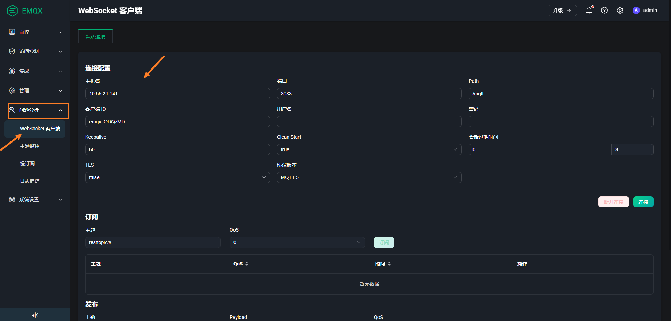Viewport: 671px width, 321px height.
Task: Open WebSocket 客户端 menu item
Action: click(x=35, y=129)
